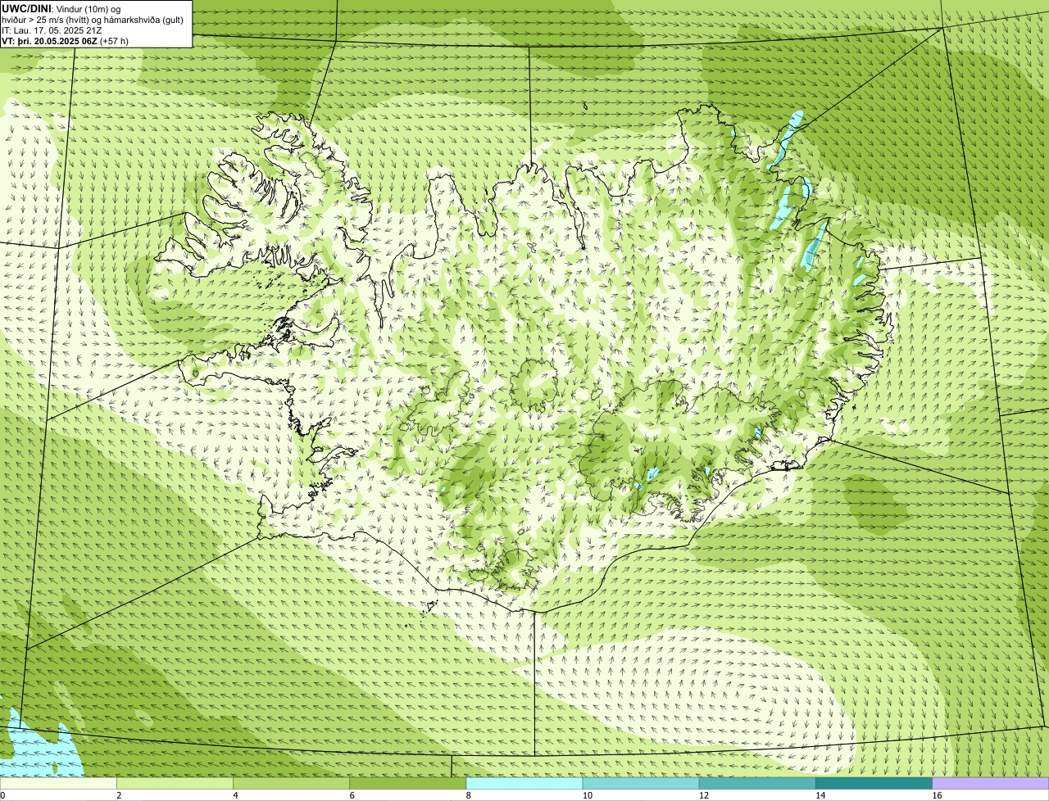Click the 2–4 m/s legend color segment
The width and height of the screenshot is (1049, 801).
tap(175, 783)
